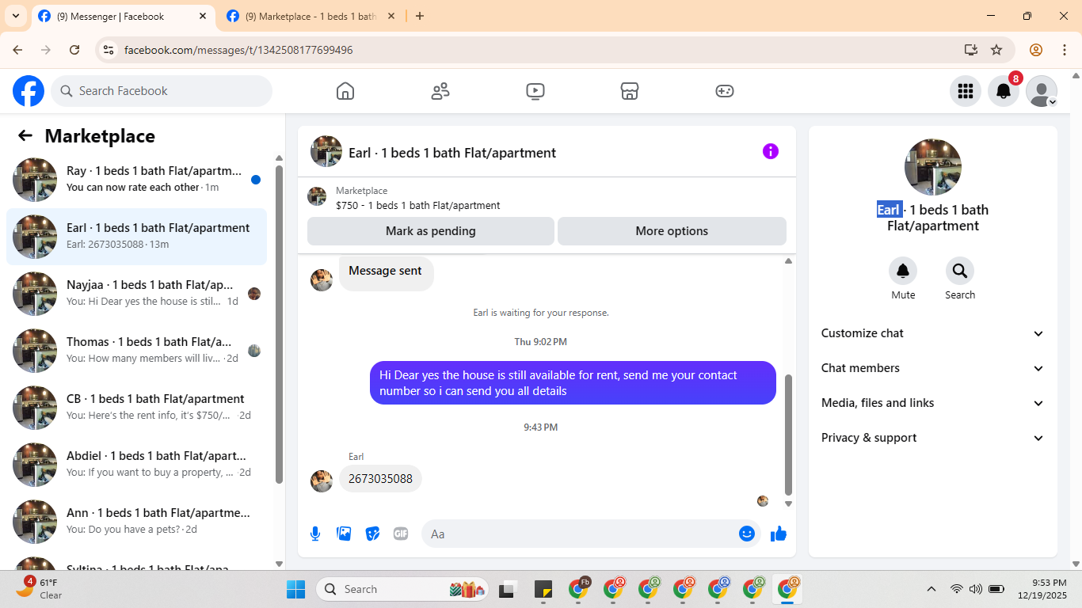Viewport: 1082px width, 608px height.
Task: Select the Messenger browser tab
Action: tap(123, 16)
